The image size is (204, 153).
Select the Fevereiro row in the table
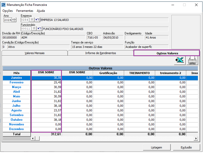(17, 83)
